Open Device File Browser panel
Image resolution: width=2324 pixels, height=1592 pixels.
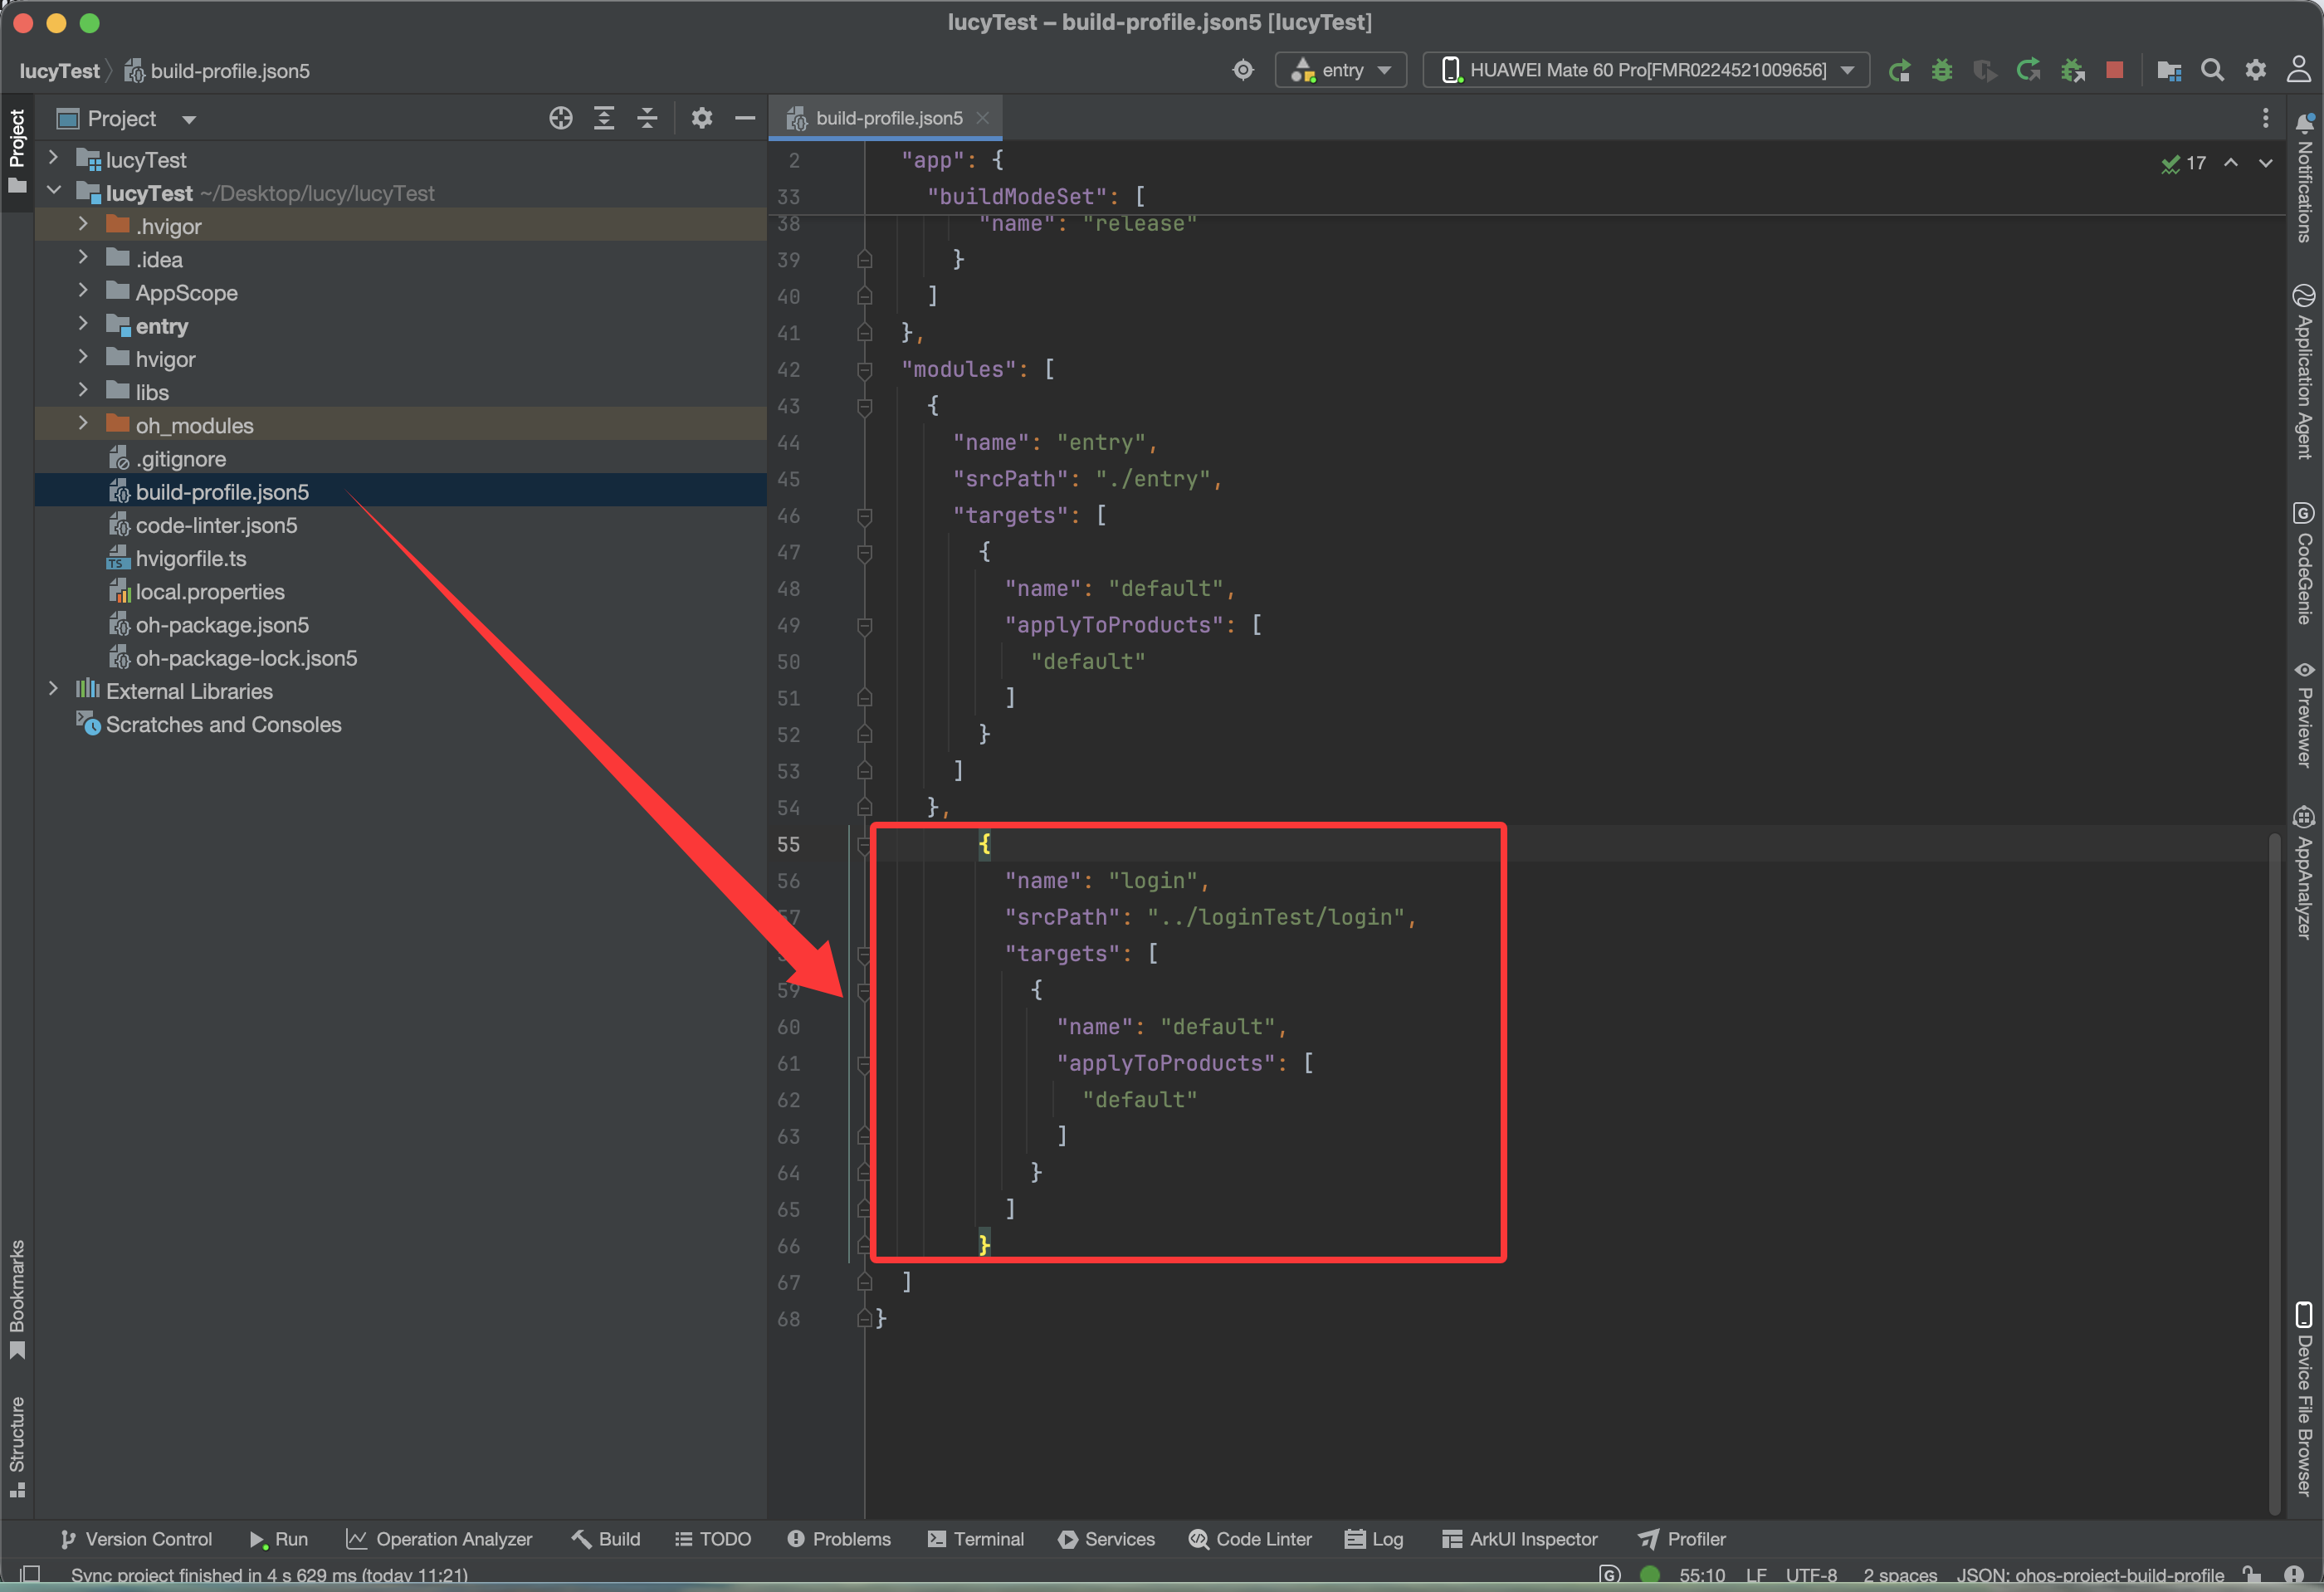(x=2304, y=1400)
